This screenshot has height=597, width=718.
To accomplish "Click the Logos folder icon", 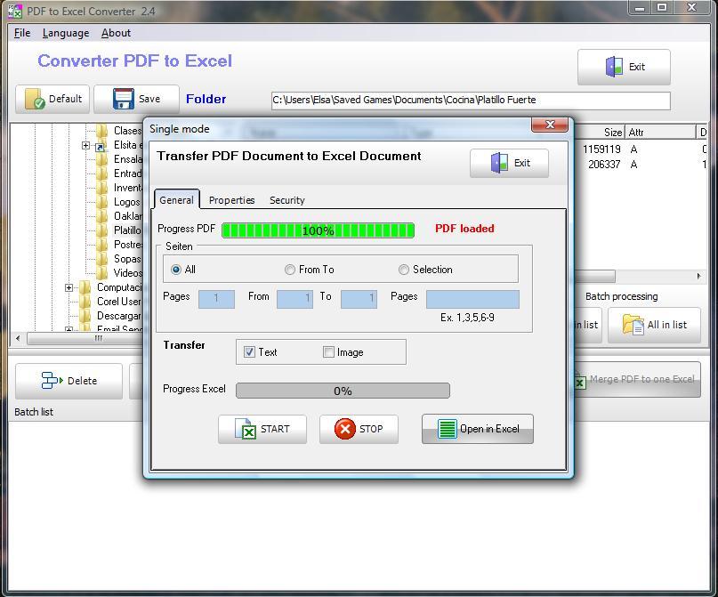I will 101,202.
